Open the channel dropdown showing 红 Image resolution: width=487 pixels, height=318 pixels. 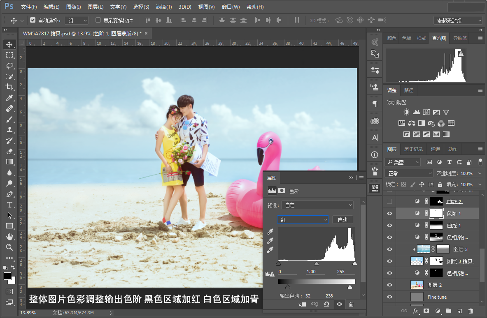click(x=303, y=220)
